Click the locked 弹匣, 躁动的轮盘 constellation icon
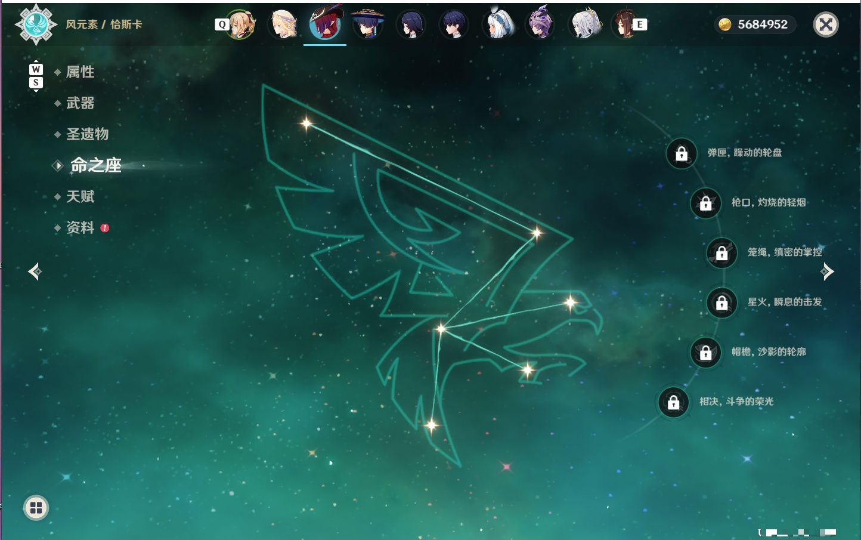 point(682,154)
